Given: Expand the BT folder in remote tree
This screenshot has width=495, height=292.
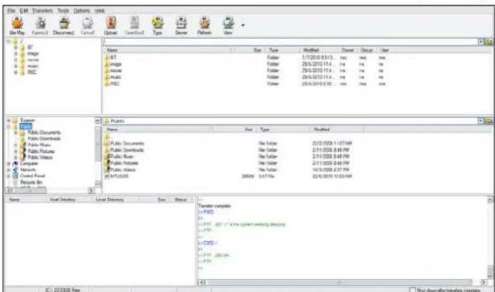Looking at the screenshot, I should coord(15,47).
